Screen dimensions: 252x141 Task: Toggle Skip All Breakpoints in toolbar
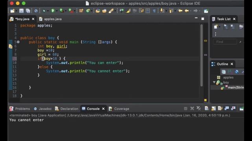pos(36,11)
